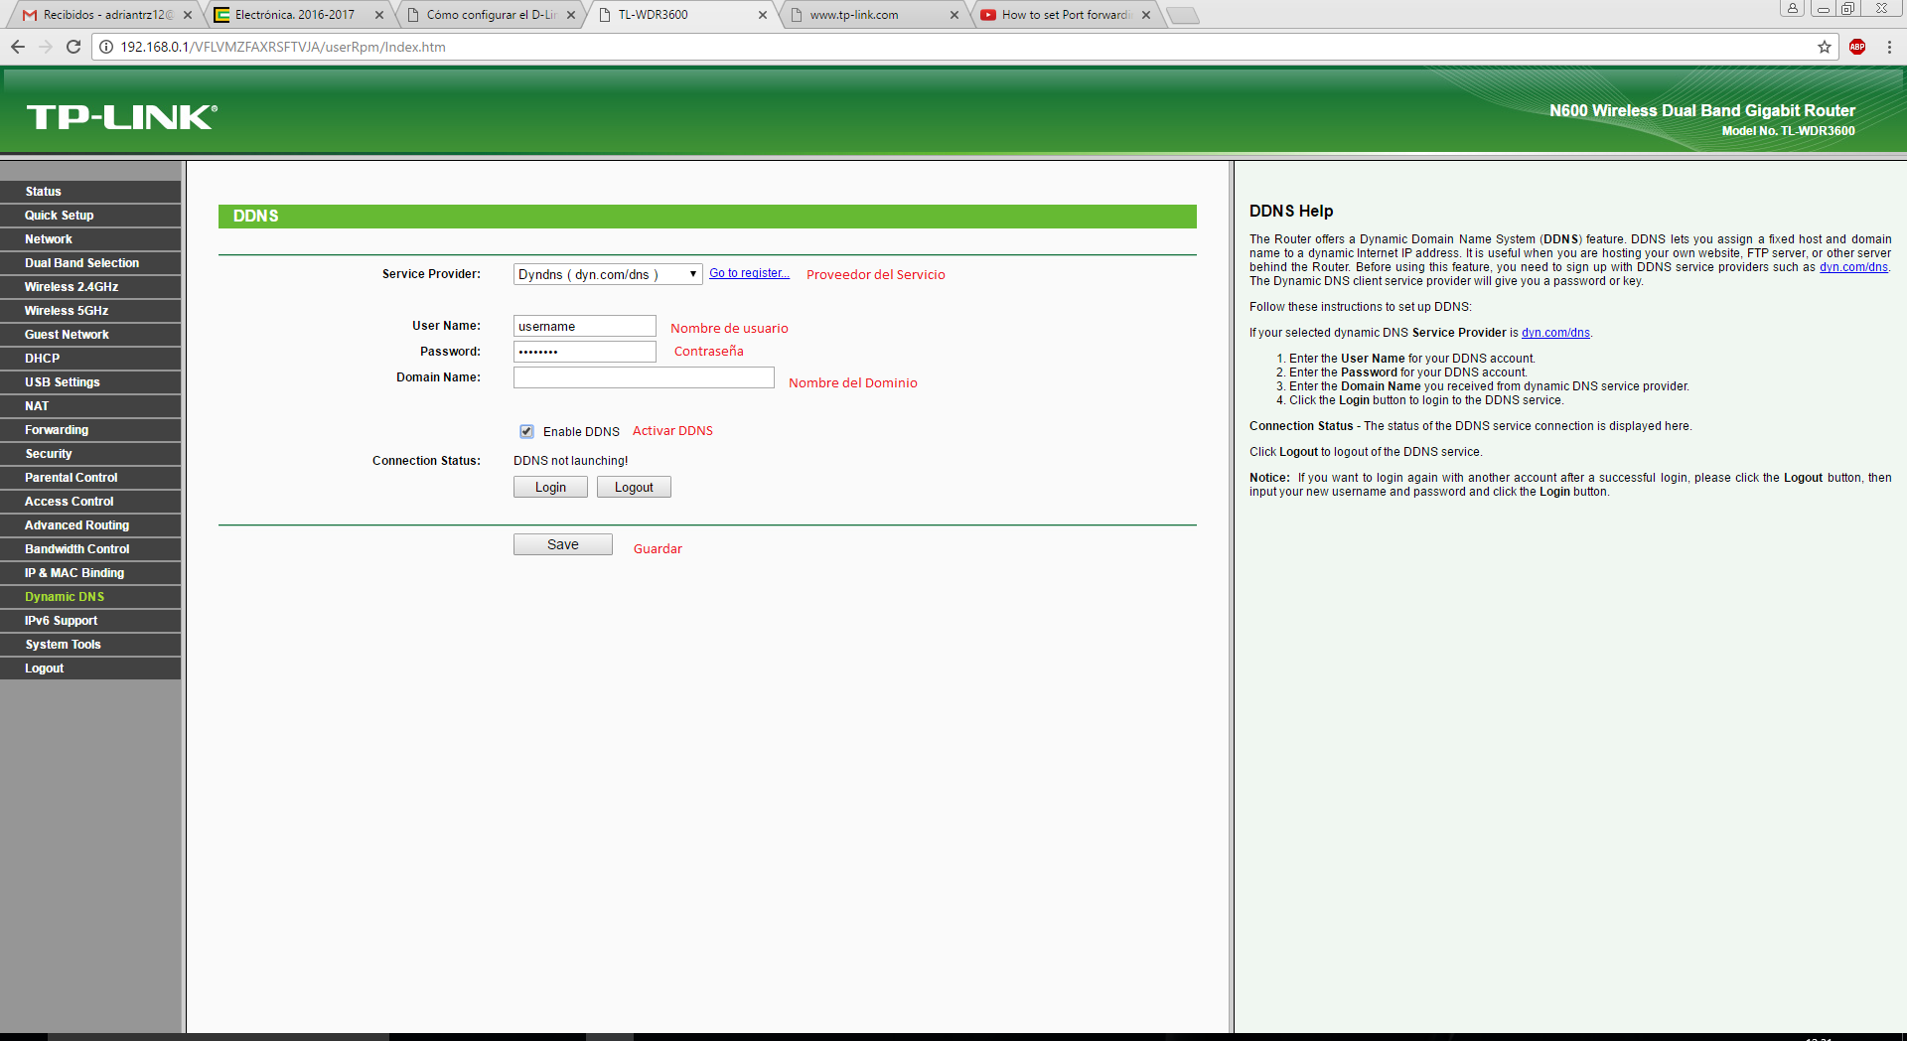1907x1041 pixels.
Task: Click the Password field
Action: (585, 352)
